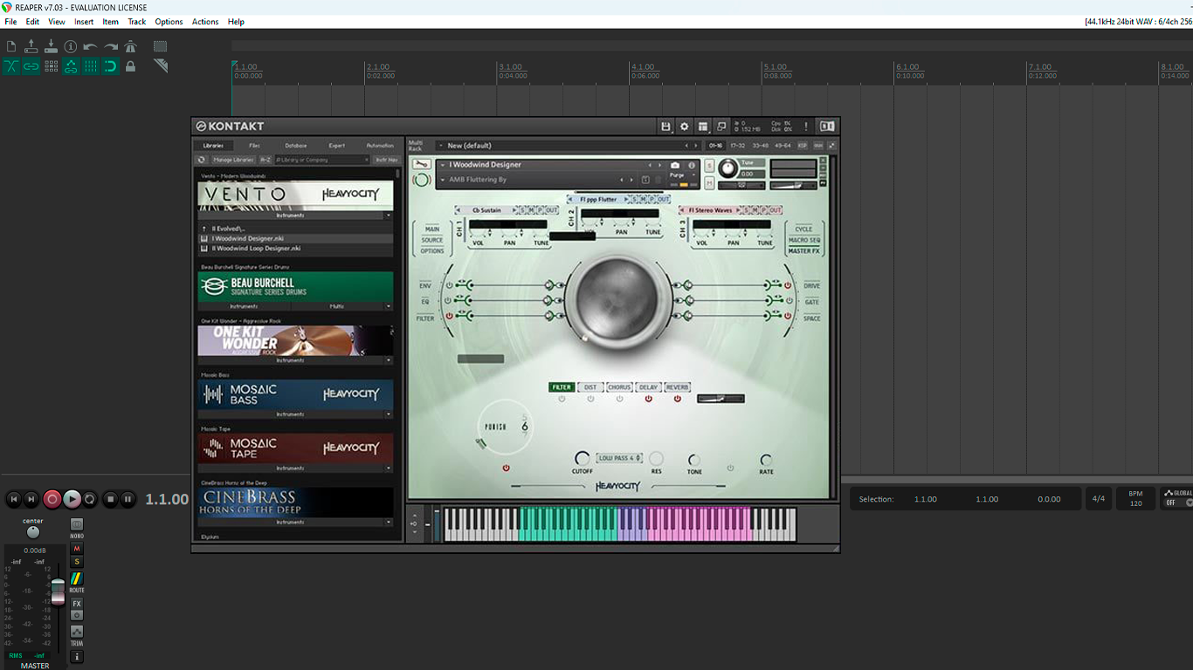This screenshot has height=670, width=1193.
Task: Click the transport Play button
Action: [x=72, y=499]
